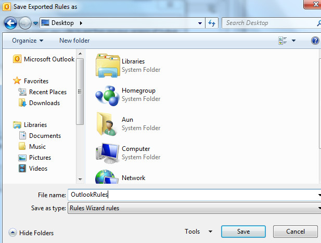The height and width of the screenshot is (243, 321).
Task: Click the Favorites star icon
Action: 17,81
